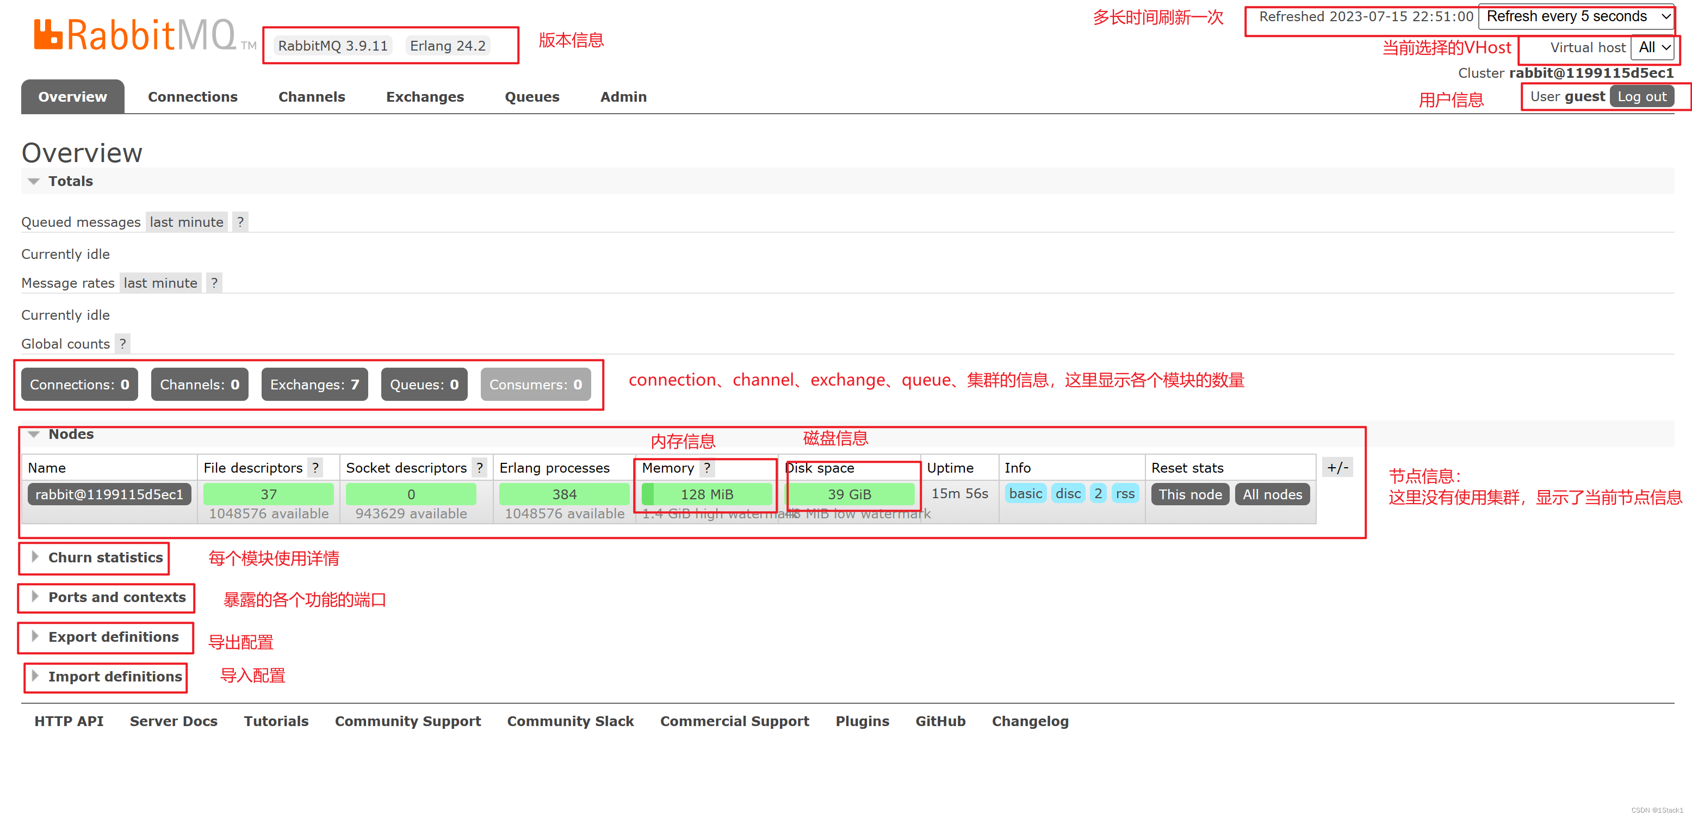Open help for Memory column
The image size is (1692, 818).
coord(706,468)
